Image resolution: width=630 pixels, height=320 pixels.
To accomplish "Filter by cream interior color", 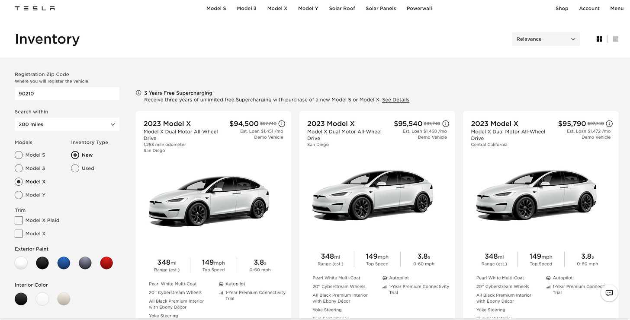I will pyautogui.click(x=64, y=299).
